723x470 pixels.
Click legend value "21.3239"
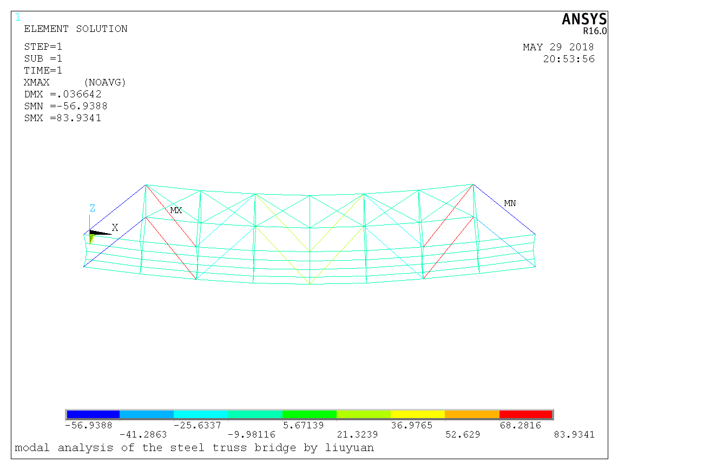[357, 434]
